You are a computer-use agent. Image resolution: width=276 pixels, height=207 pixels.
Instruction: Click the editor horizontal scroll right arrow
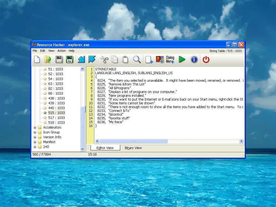click(241, 141)
